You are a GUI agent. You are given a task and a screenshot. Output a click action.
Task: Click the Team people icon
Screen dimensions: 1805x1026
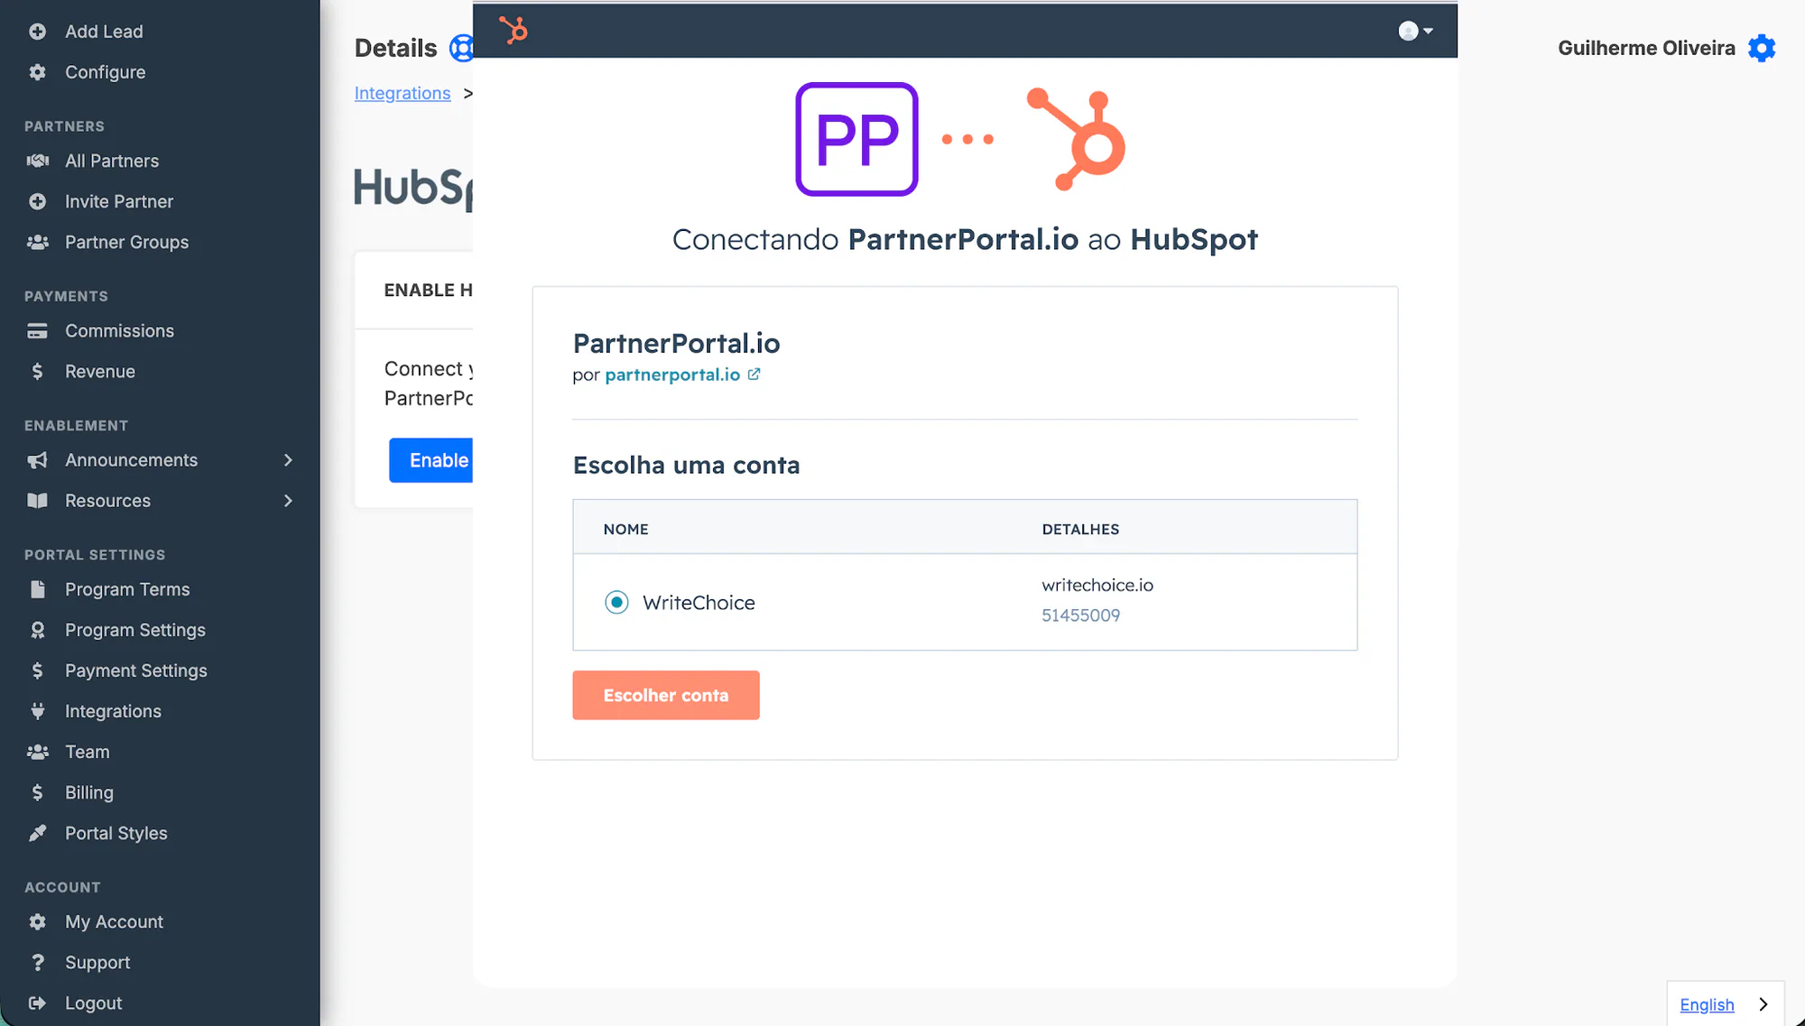37,752
